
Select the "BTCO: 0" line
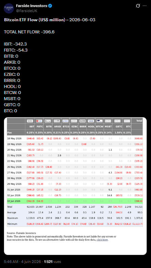(12, 68)
